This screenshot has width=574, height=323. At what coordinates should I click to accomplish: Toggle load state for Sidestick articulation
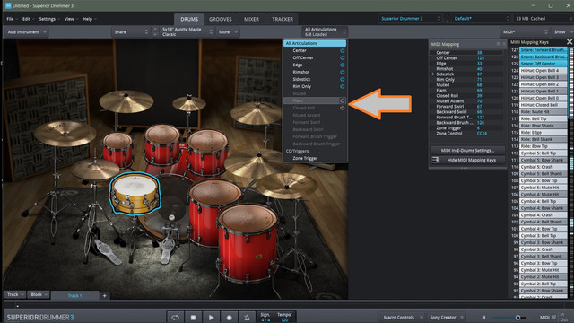(343, 79)
